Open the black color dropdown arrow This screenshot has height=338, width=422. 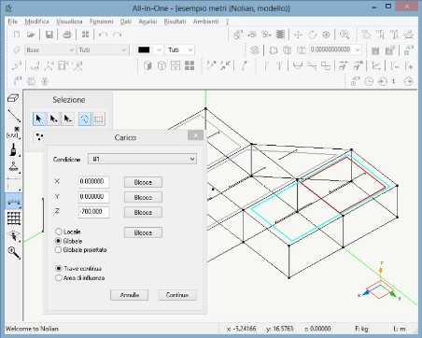pyautogui.click(x=159, y=49)
